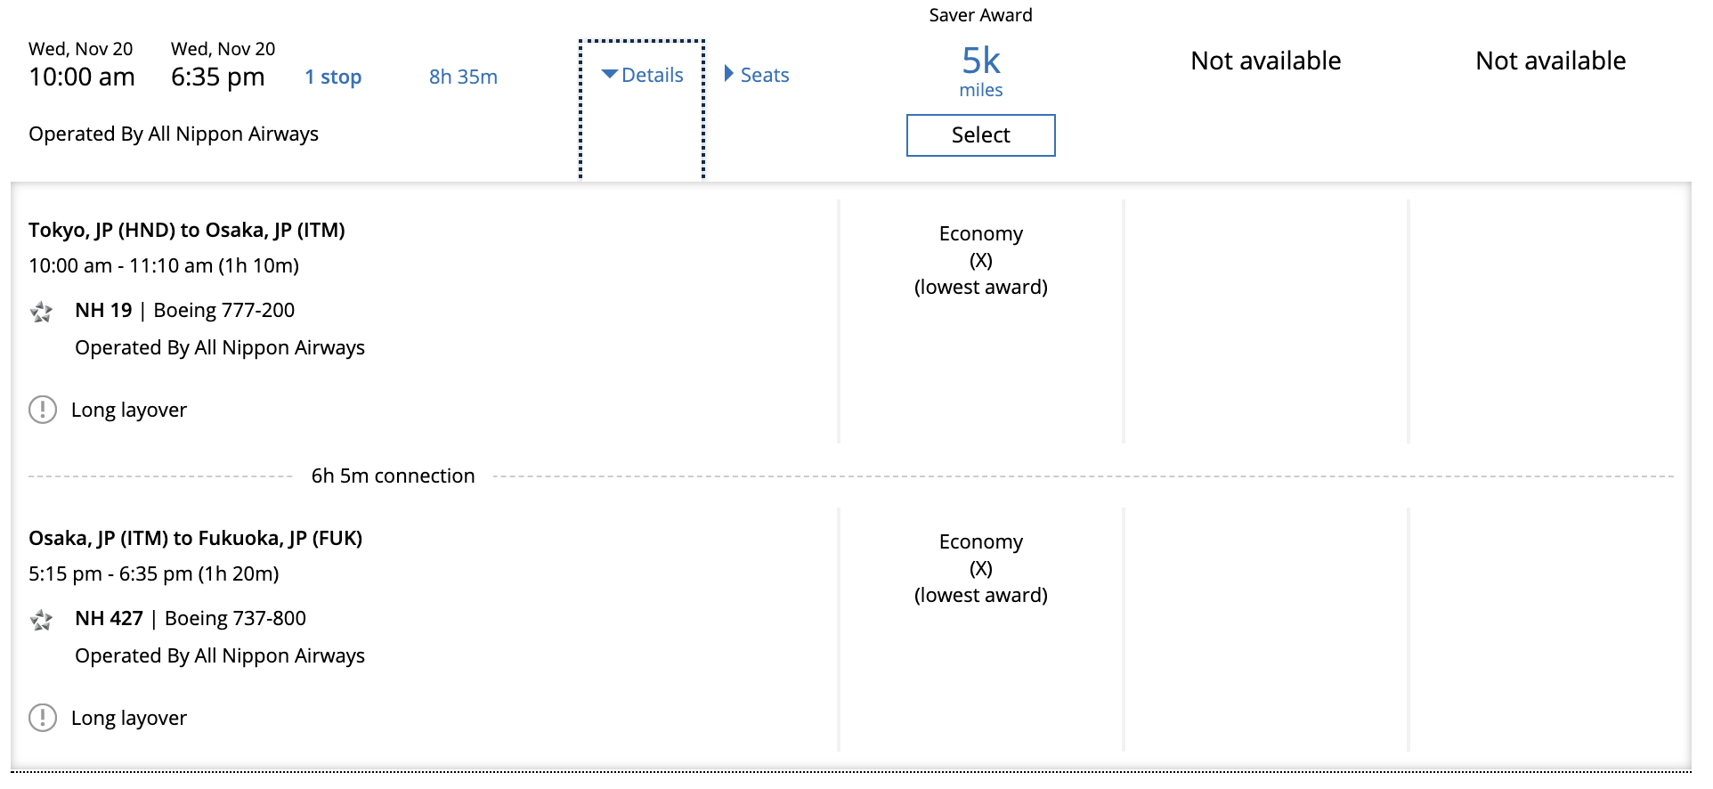Click Star Alliance icon beside NH 427
Screen dimensions: 1713x789
coord(41,620)
